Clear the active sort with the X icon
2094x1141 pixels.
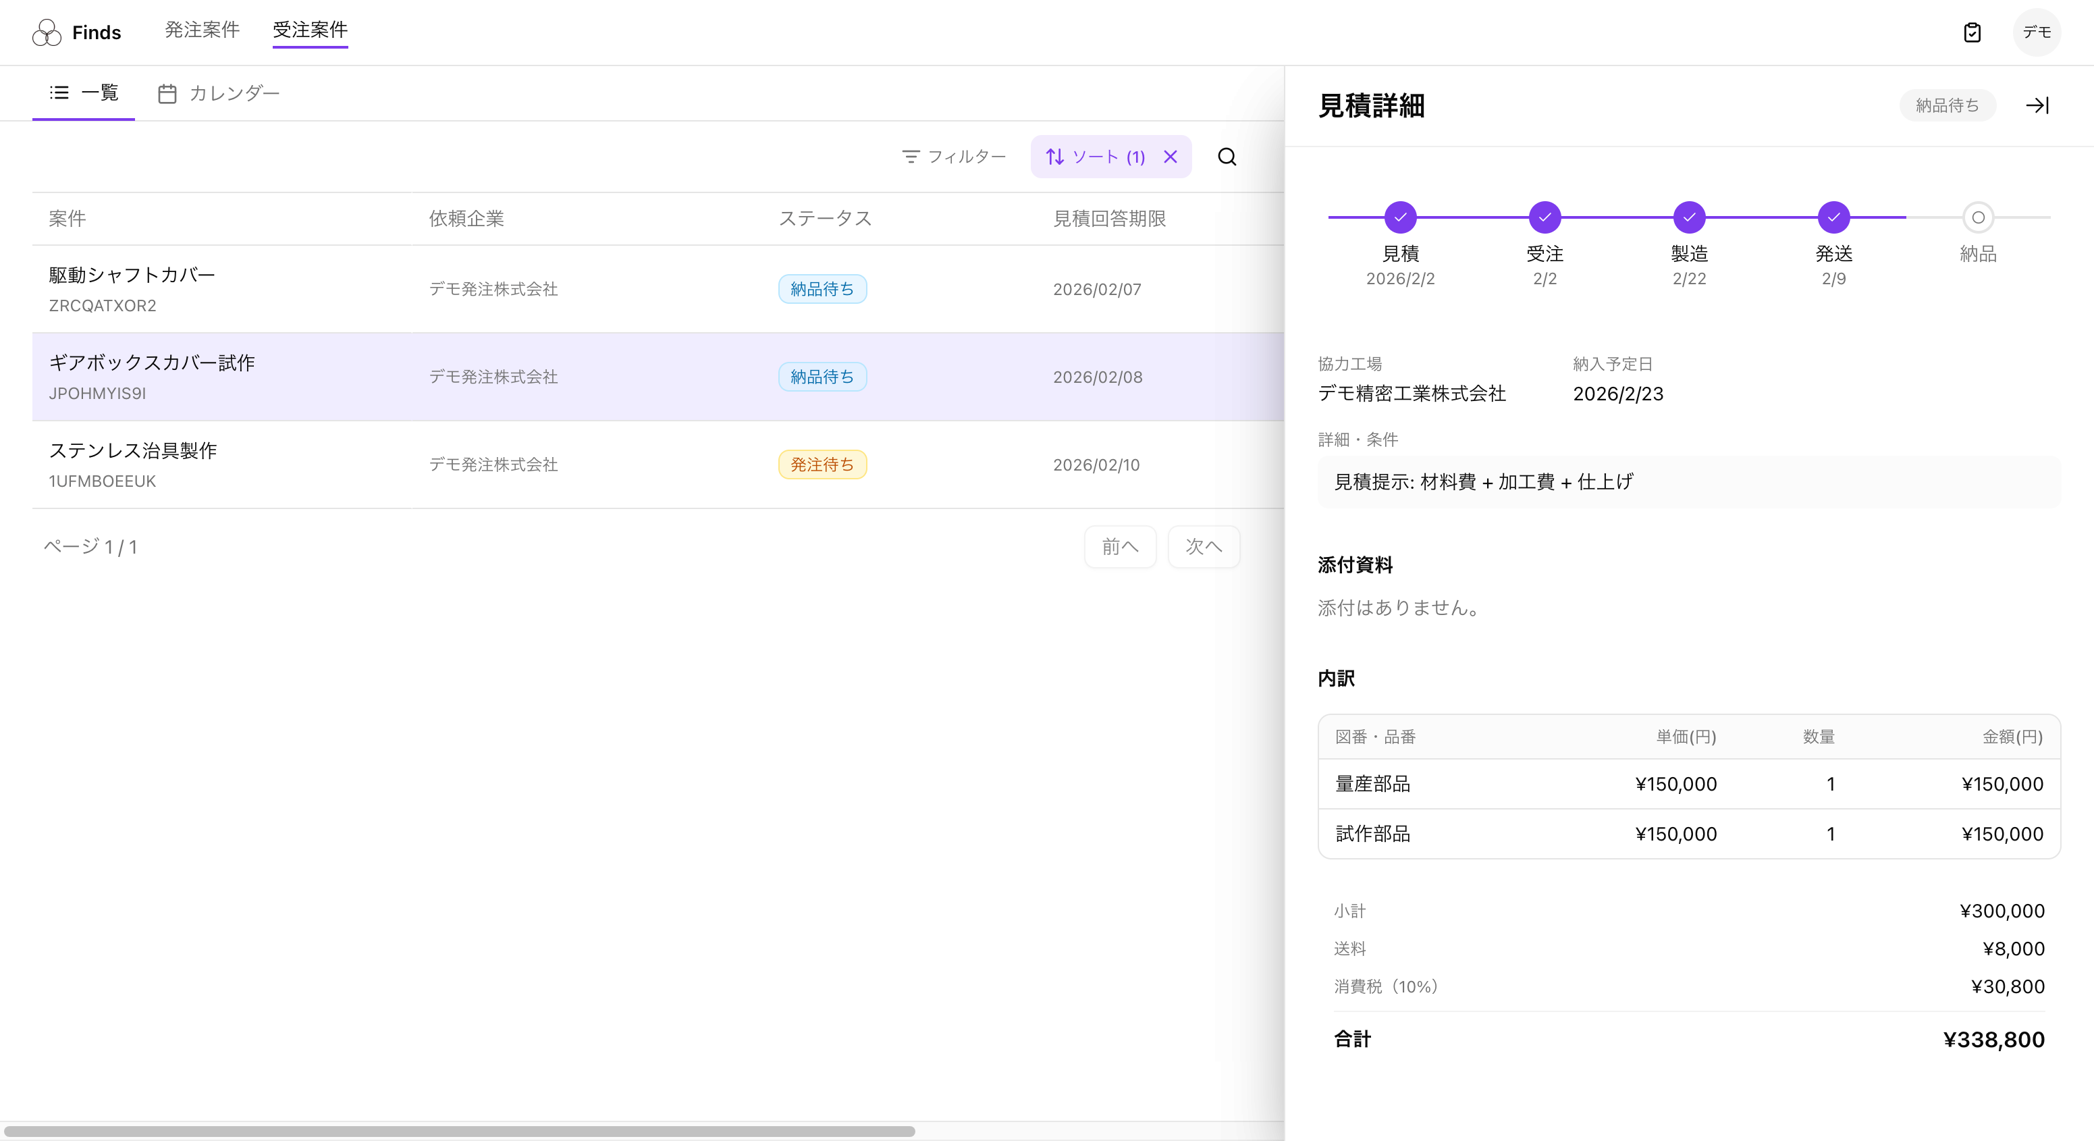[1171, 156]
